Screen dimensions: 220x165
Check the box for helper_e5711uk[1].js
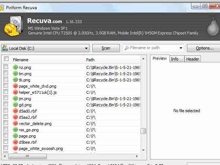tap(6, 91)
